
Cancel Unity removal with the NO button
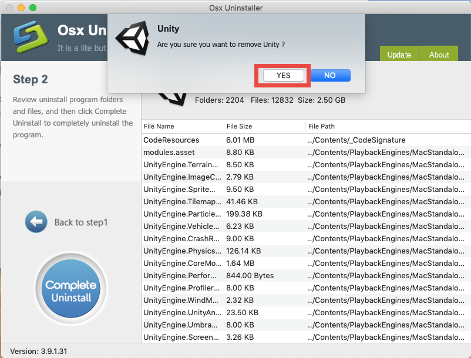(x=330, y=75)
